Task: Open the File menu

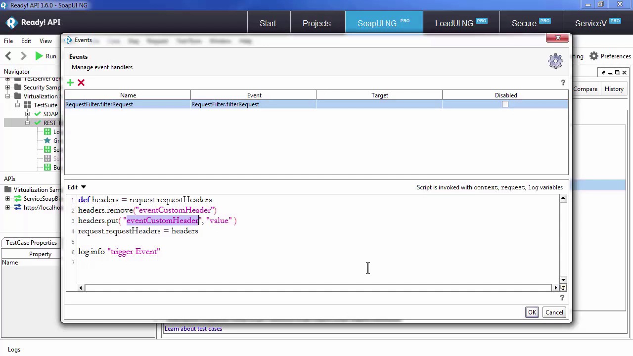Action: (8, 41)
